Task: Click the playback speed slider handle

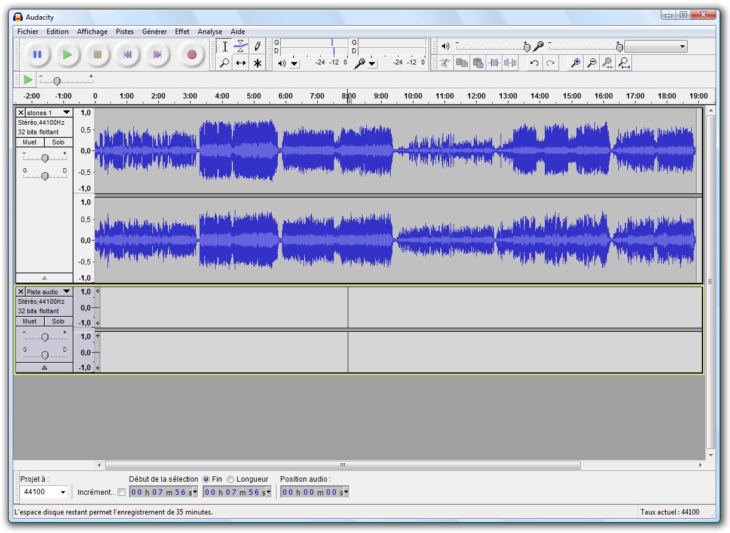Action: 57,81
